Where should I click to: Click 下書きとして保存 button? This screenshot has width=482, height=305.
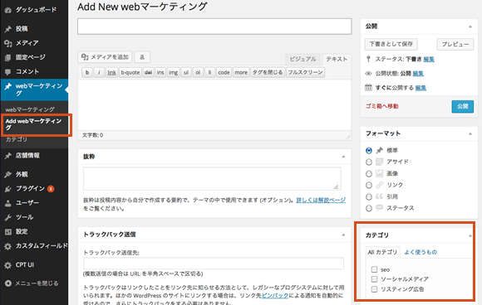pos(391,44)
